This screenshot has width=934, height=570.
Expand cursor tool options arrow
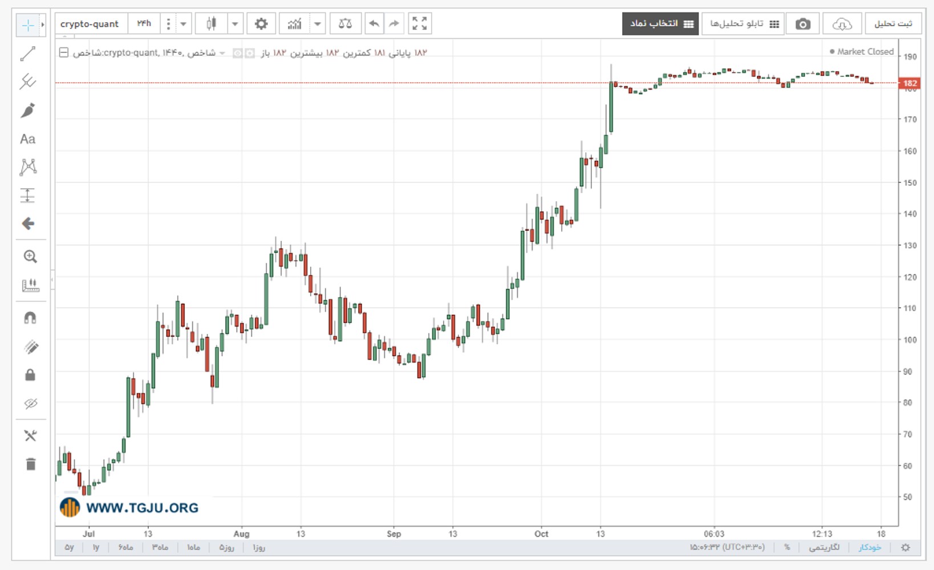pyautogui.click(x=43, y=25)
